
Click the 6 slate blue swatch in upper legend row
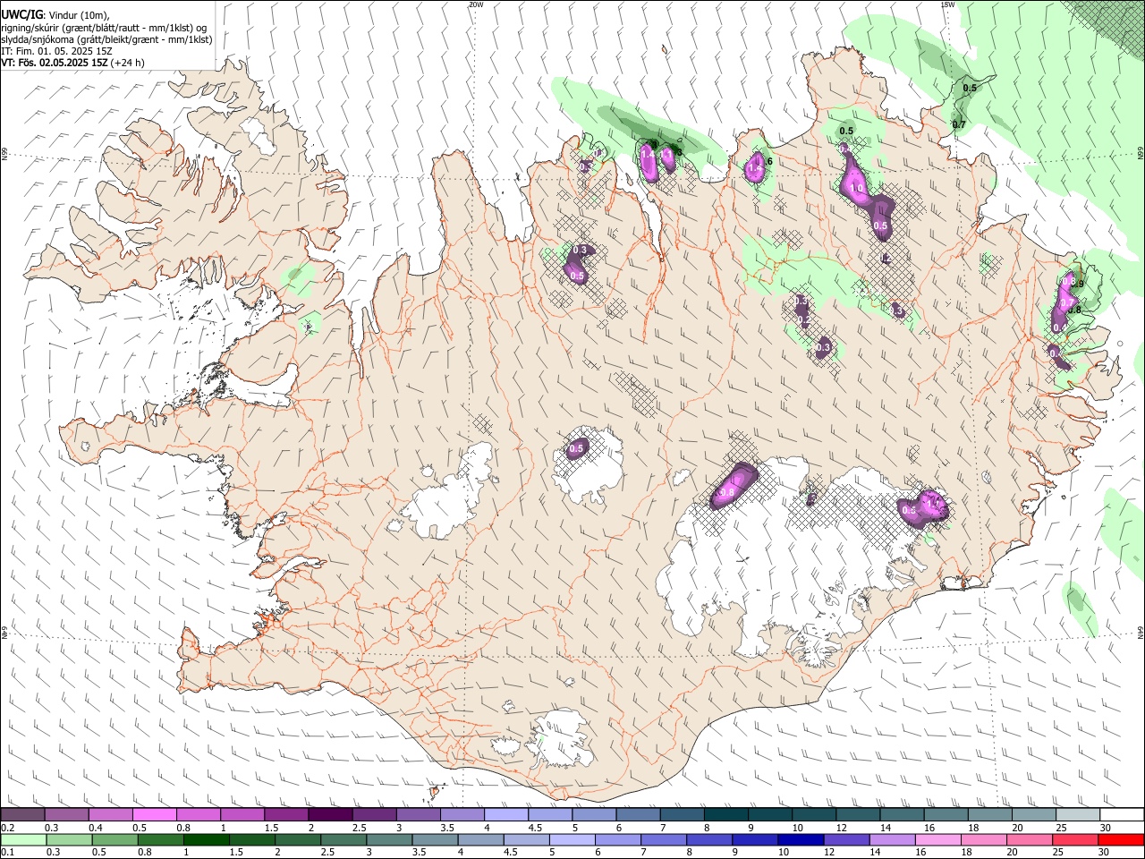[636, 815]
